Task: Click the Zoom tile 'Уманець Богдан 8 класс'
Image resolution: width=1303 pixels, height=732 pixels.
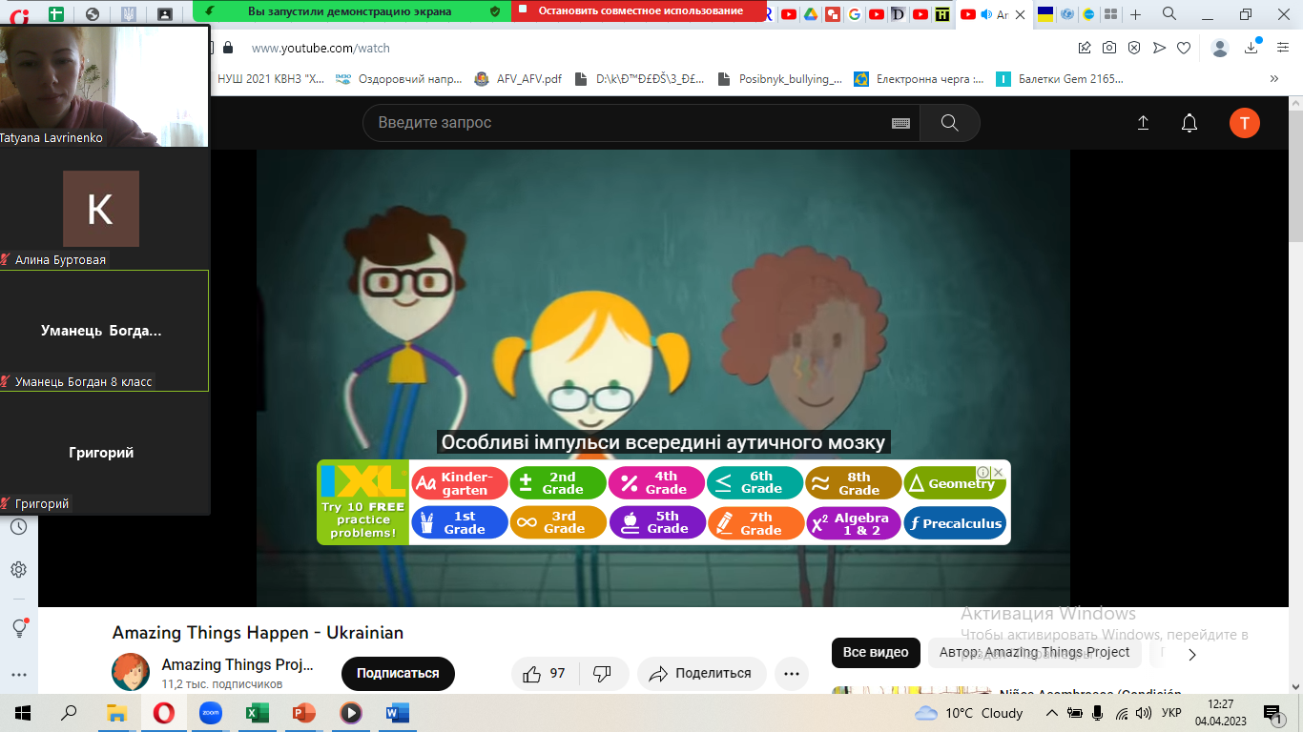Action: (104, 331)
